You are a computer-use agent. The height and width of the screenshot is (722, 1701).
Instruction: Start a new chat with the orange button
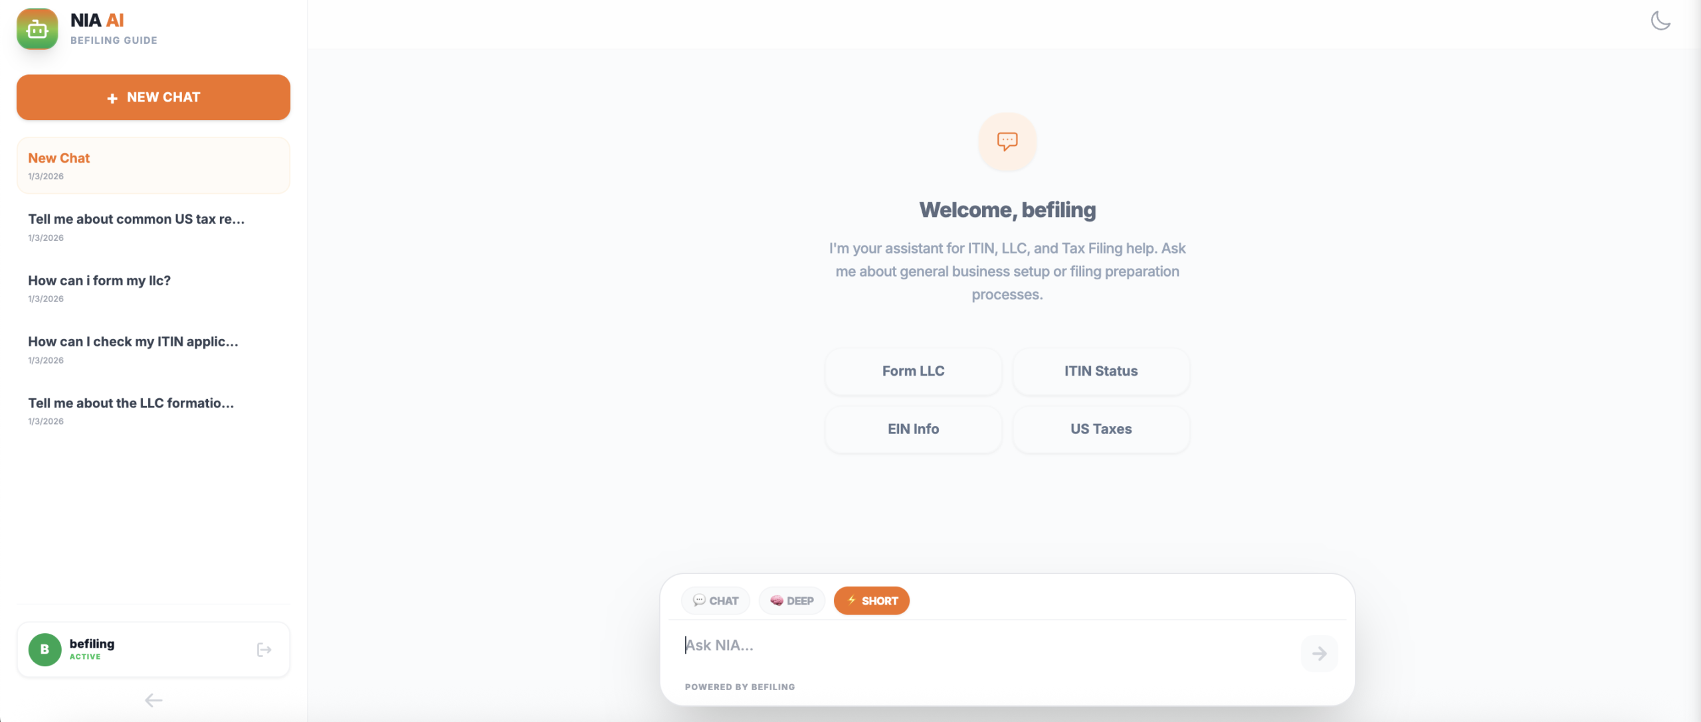coord(153,97)
